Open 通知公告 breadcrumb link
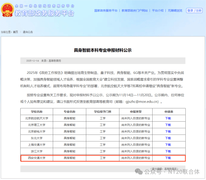 tap(28, 32)
